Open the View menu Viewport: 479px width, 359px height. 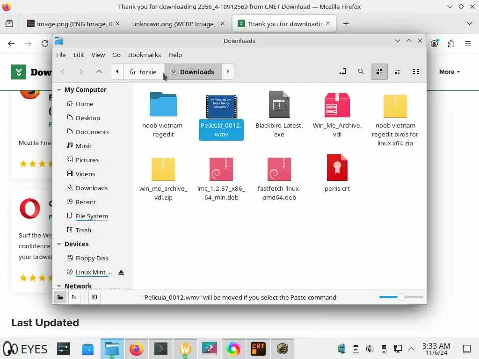(x=98, y=55)
